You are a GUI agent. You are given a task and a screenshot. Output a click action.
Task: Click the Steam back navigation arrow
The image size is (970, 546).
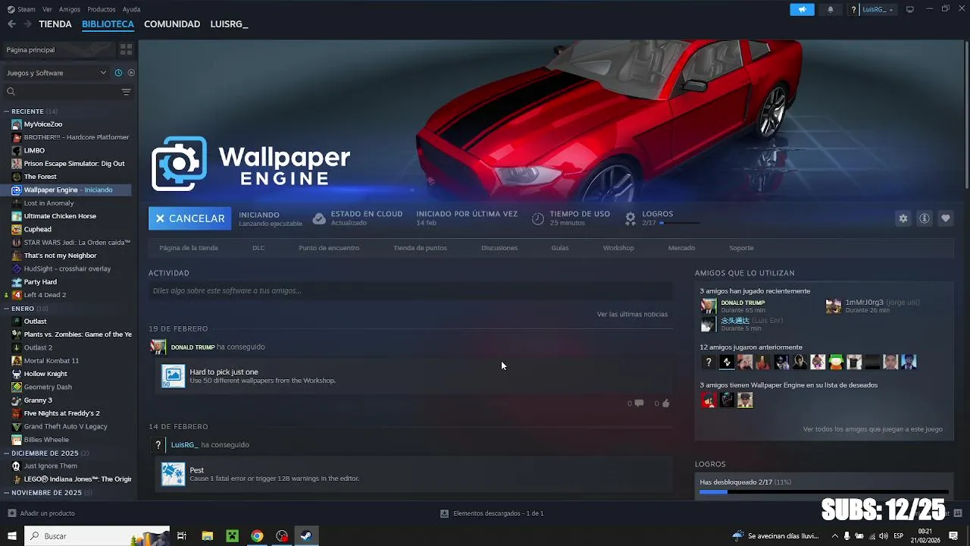point(11,24)
